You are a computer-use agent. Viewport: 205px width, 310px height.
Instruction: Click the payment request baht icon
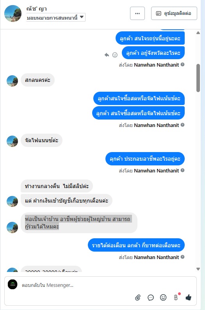(176, 297)
